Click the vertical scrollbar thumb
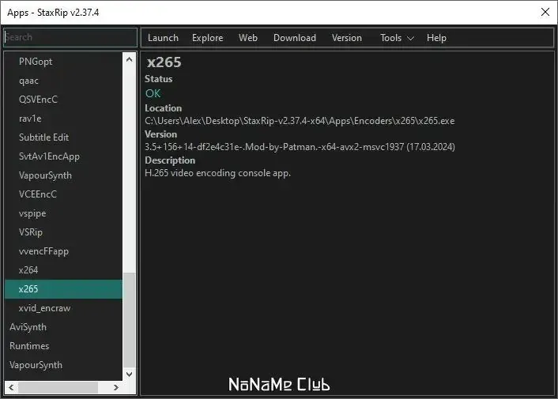The image size is (558, 399). point(129,320)
